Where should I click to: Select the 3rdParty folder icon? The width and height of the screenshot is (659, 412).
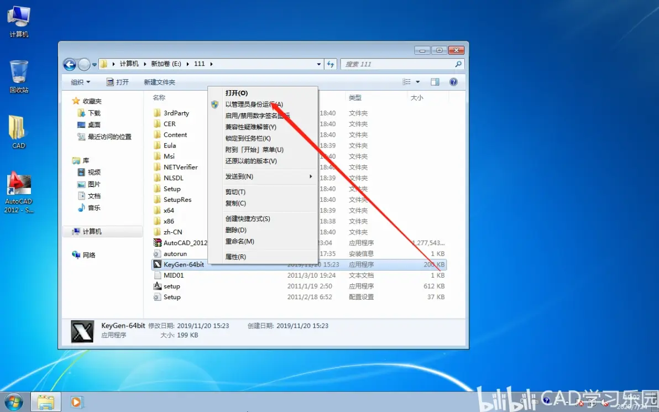[157, 113]
